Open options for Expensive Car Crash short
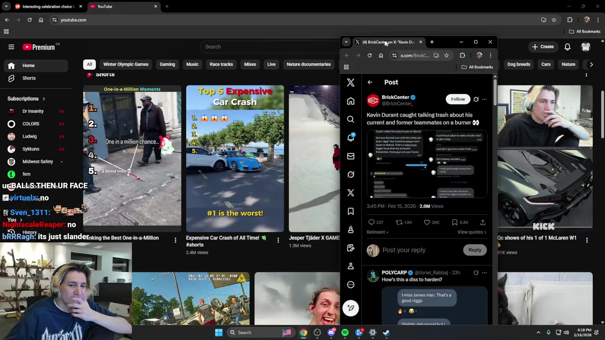Screen dimensions: 605x340 [x=278, y=240]
